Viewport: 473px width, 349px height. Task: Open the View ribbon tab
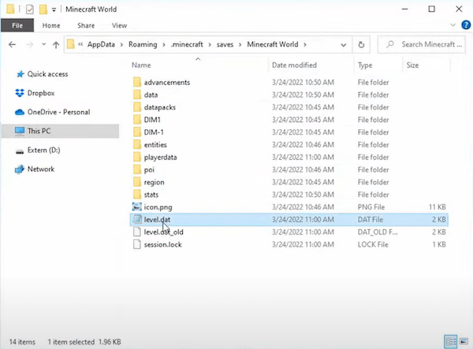[x=119, y=26]
